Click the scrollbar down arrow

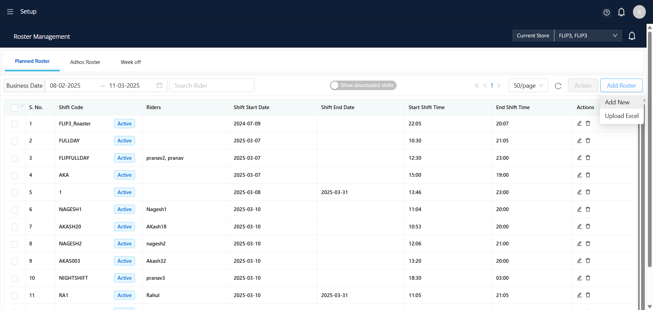[650, 306]
